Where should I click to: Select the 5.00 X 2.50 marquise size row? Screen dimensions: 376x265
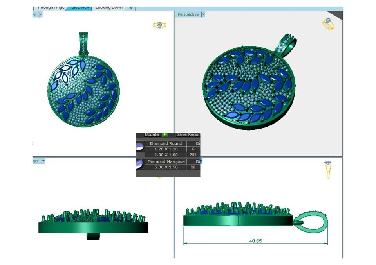[166, 167]
